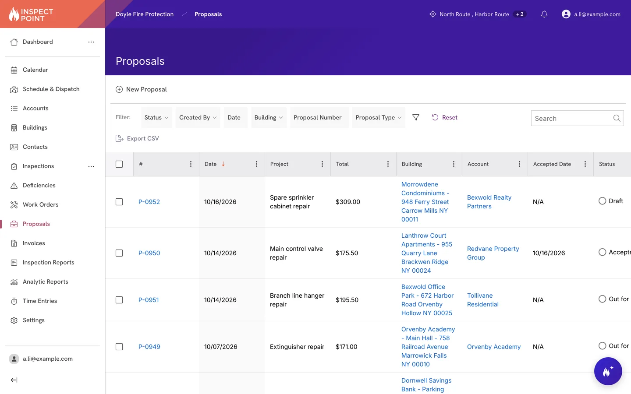
Task: Click the funnel filter icon
Action: 416,117
